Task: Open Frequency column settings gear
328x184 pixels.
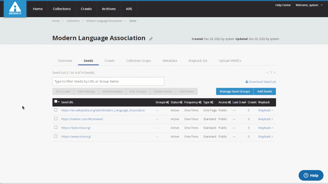Action: tap(200, 102)
